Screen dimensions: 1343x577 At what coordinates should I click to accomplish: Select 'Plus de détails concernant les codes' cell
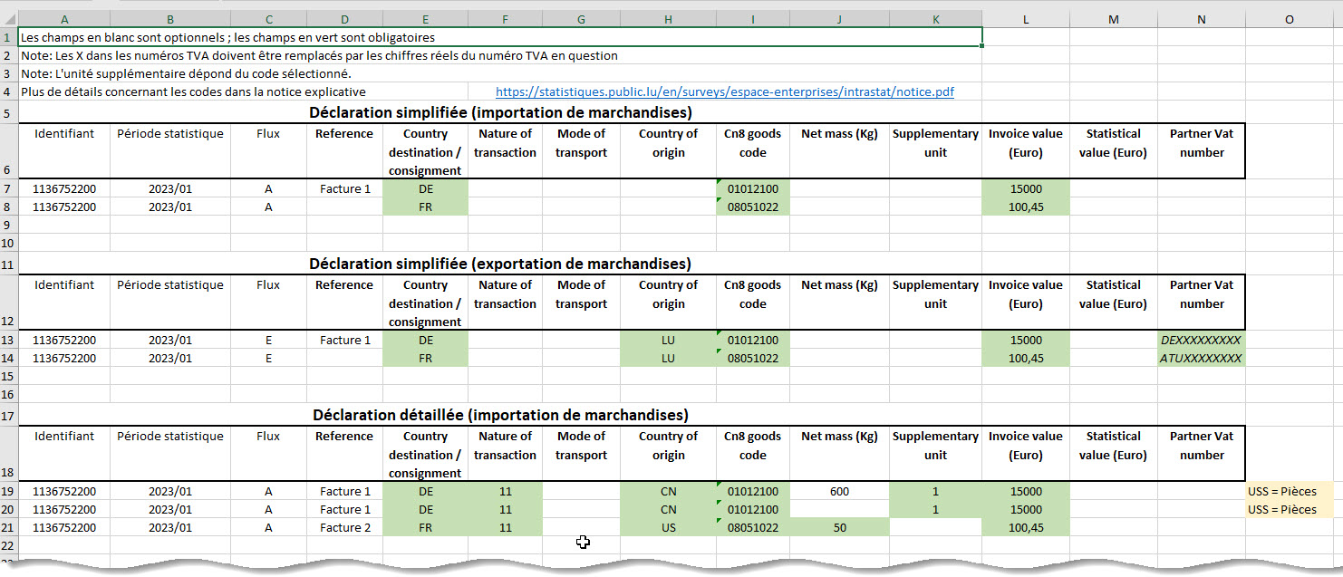click(193, 91)
